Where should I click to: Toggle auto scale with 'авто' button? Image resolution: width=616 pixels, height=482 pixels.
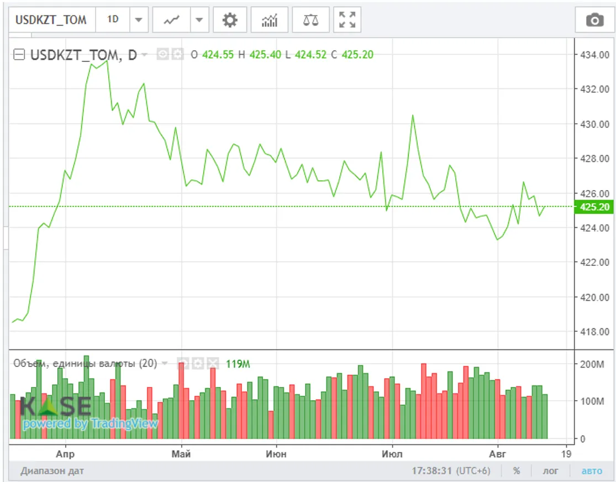(x=592, y=471)
